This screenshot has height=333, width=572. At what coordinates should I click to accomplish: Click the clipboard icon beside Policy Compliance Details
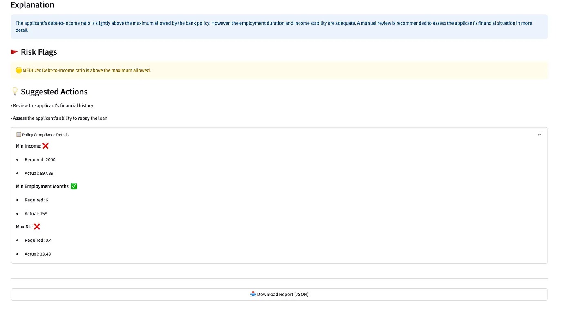[x=18, y=135]
